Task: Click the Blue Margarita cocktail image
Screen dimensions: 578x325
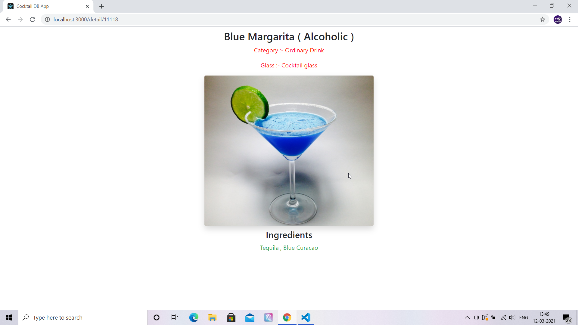Action: click(289, 150)
